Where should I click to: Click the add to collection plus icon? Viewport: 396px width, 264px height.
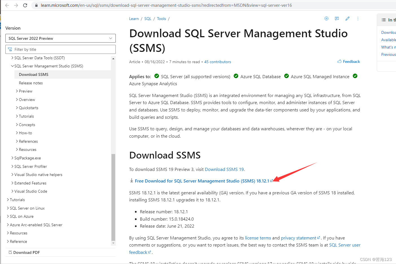coord(326,19)
